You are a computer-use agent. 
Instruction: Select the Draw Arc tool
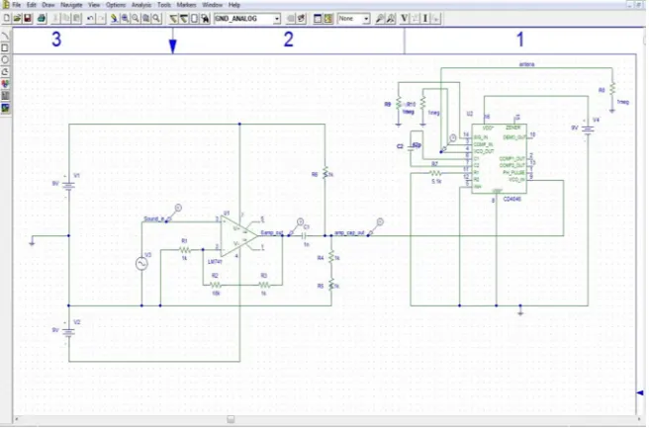pyautogui.click(x=5, y=36)
